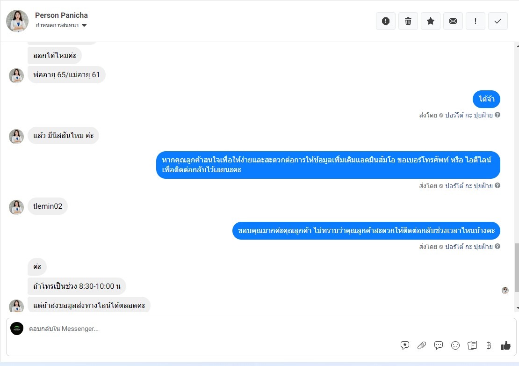Expand the conversation assignment dropdown arrow
Screen dimensions: 519x366
tap(84, 25)
